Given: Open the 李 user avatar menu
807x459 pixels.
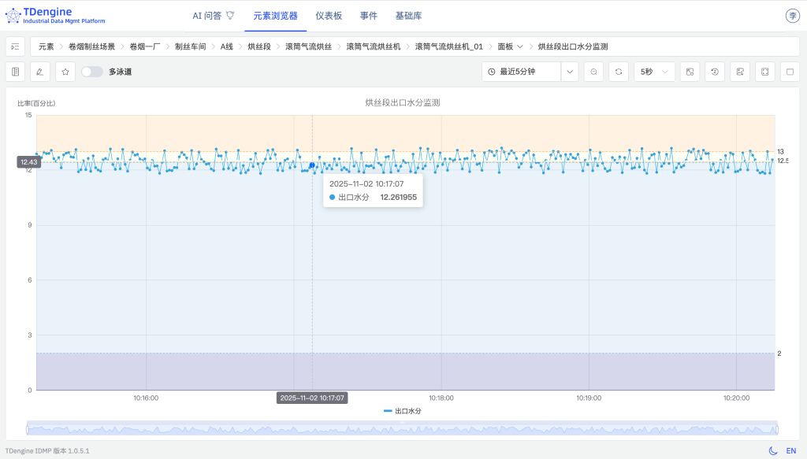Looking at the screenshot, I should tap(792, 15).
